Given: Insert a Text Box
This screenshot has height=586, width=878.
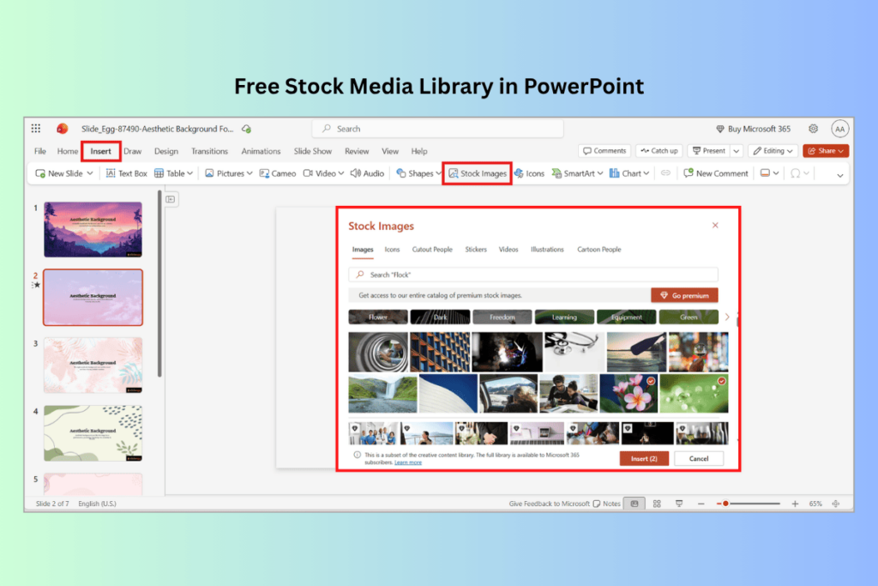Looking at the screenshot, I should [x=127, y=173].
